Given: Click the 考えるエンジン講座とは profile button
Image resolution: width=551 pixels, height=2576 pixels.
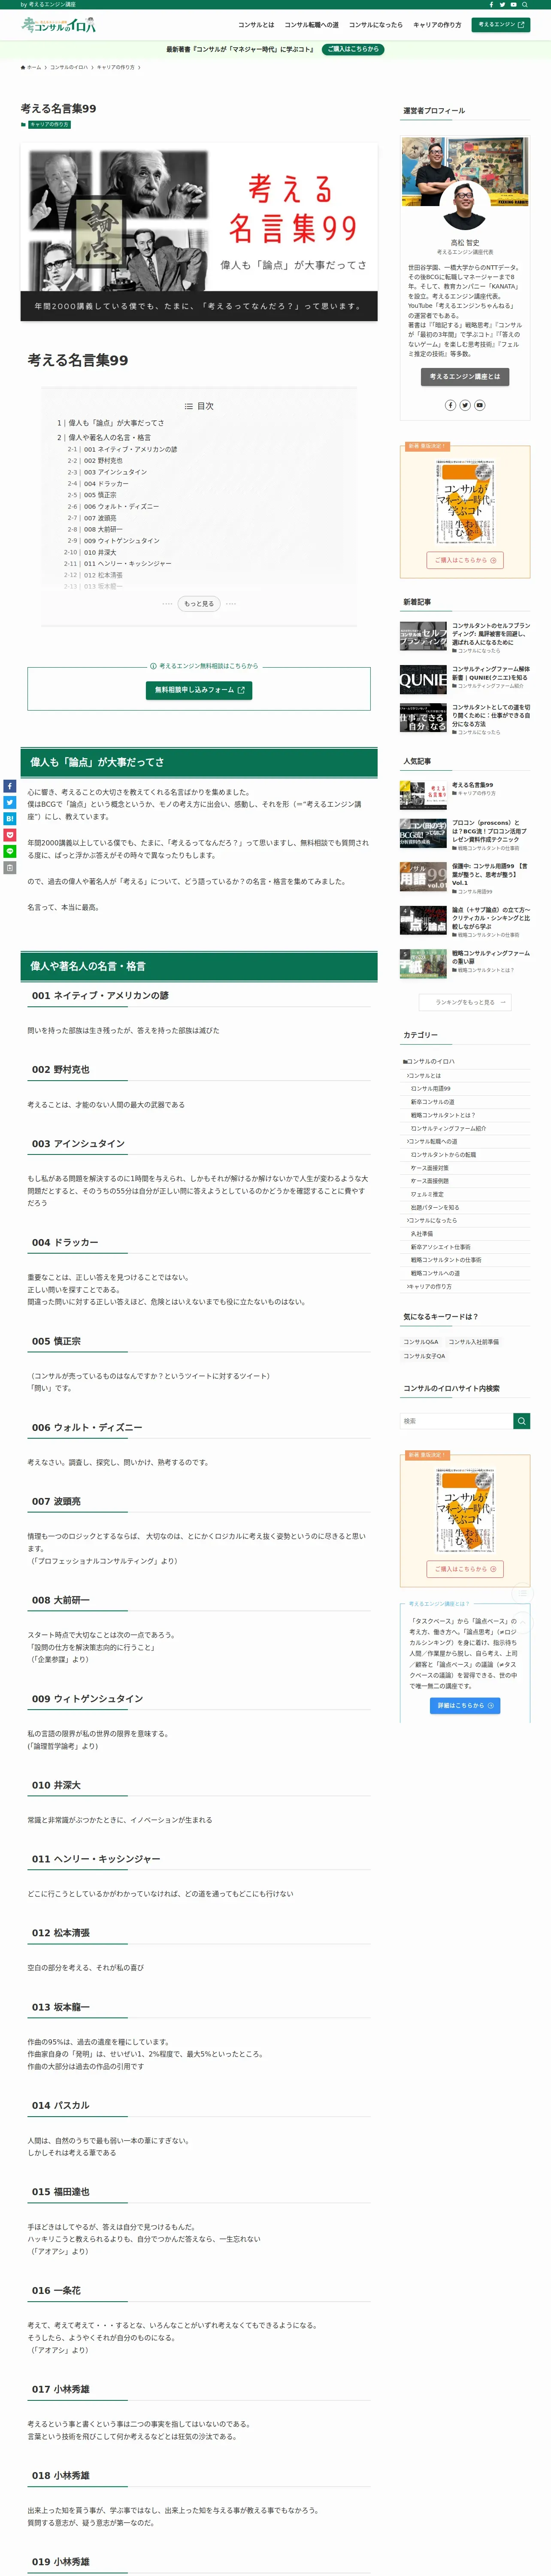Looking at the screenshot, I should pos(465,377).
